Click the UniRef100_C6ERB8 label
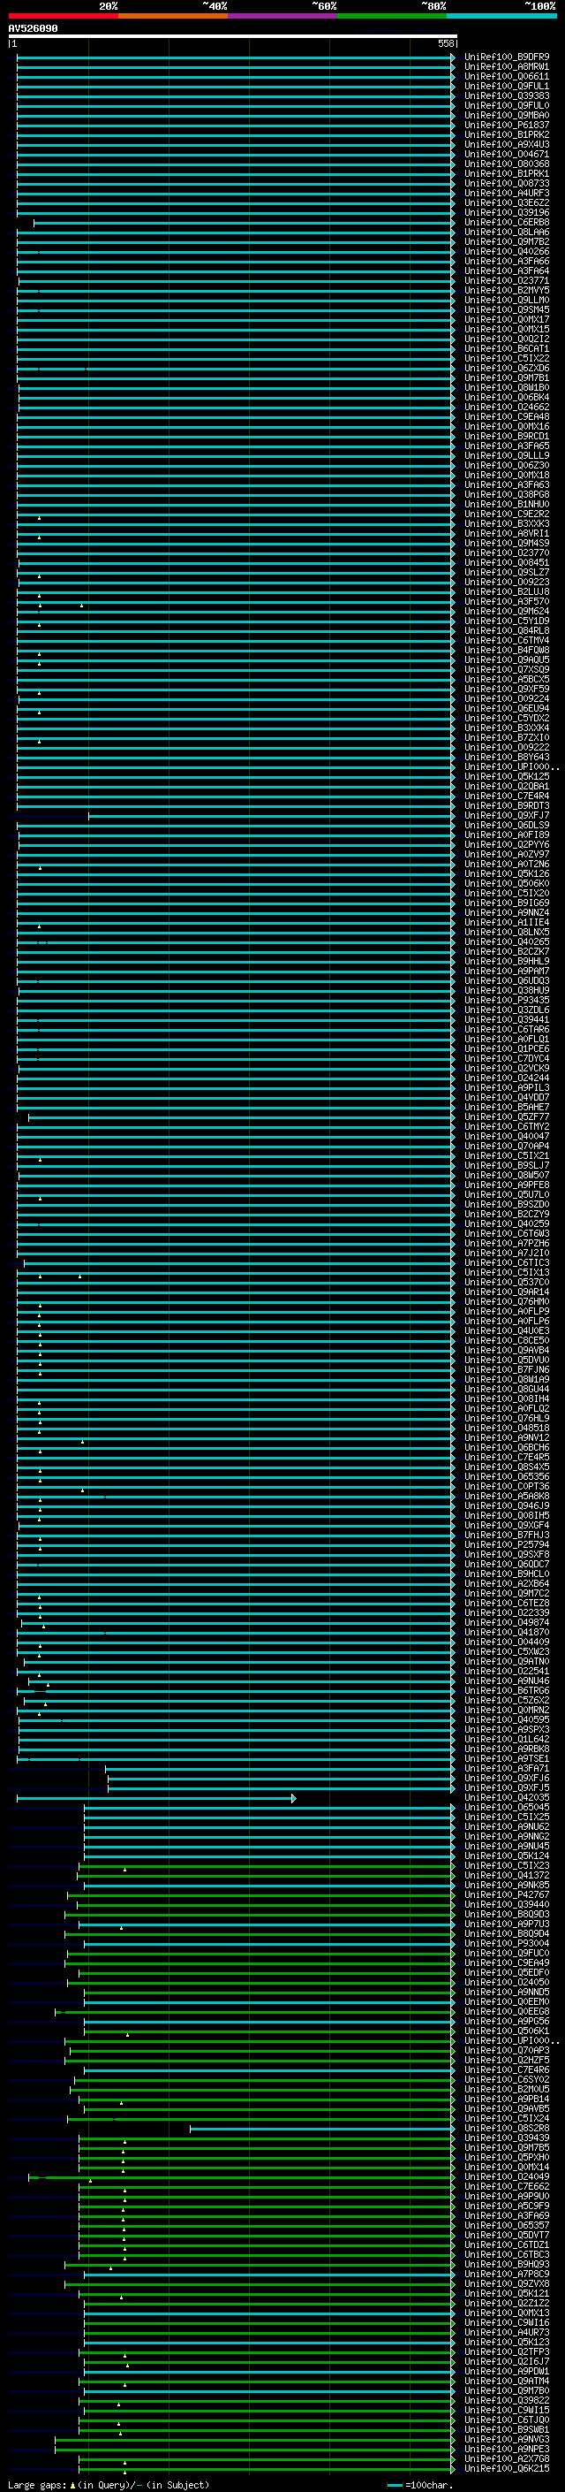Image resolution: width=565 pixels, height=2492 pixels. tap(507, 223)
